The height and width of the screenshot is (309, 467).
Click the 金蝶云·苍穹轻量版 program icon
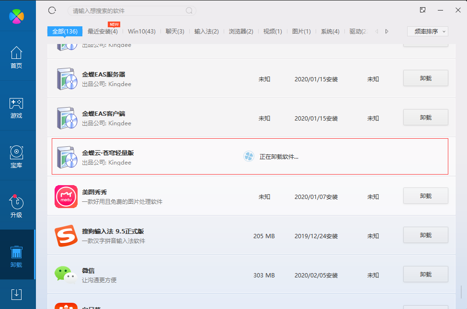pos(67,157)
